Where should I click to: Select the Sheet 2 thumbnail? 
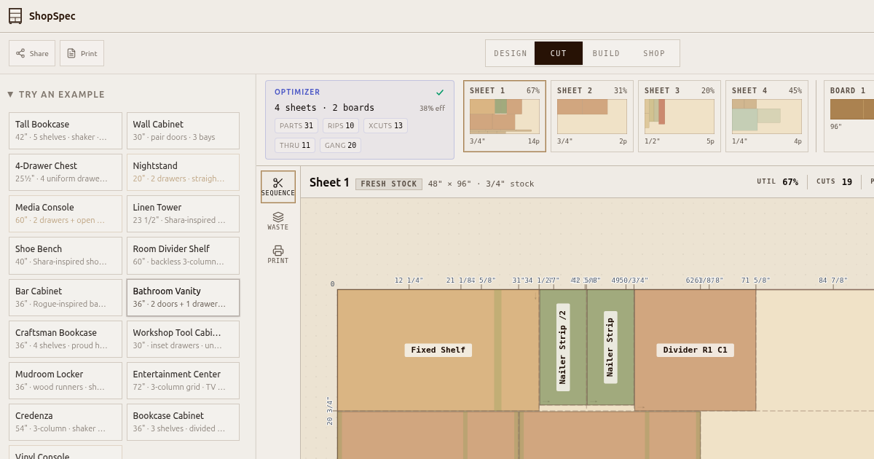(592, 117)
